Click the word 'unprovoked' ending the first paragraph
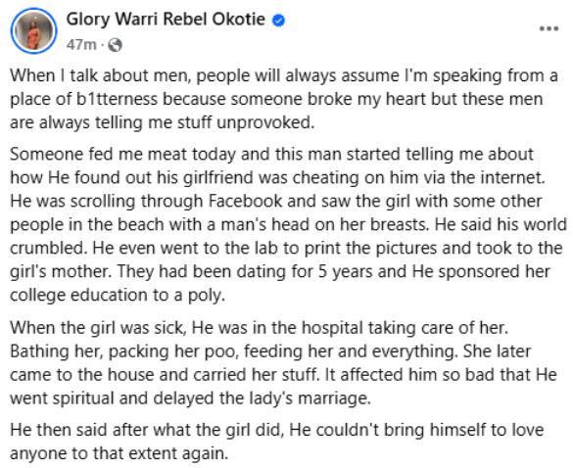This screenshot has width=573, height=468. point(265,122)
